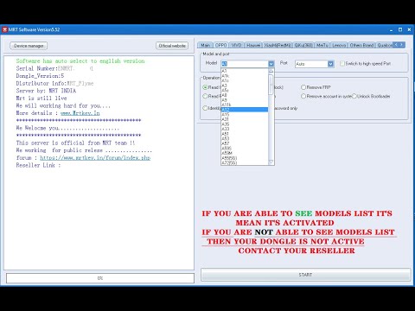The height and width of the screenshot is (311, 415).
Task: Collapse the Model dropdown arrow
Action: click(x=271, y=64)
